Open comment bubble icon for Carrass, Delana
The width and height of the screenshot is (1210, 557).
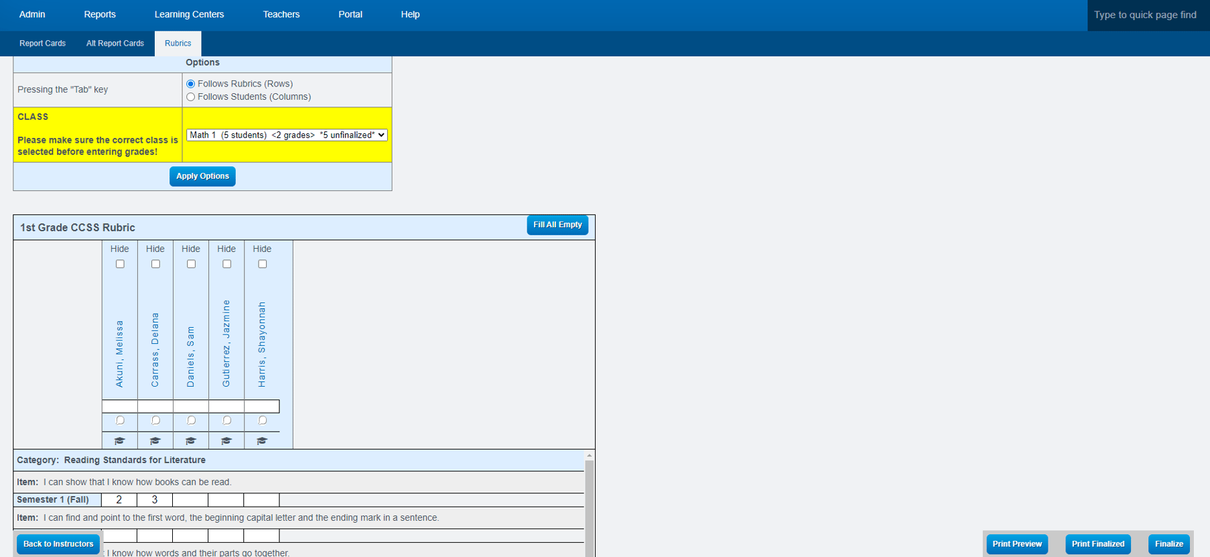(x=155, y=420)
